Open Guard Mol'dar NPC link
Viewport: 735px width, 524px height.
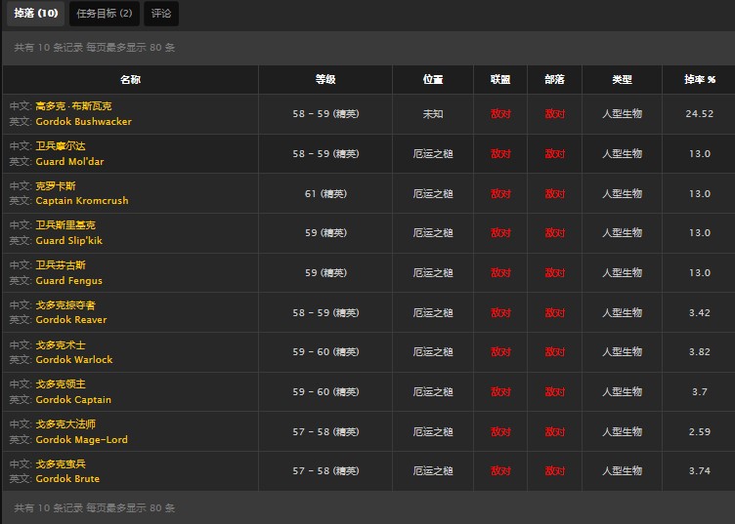(x=69, y=161)
